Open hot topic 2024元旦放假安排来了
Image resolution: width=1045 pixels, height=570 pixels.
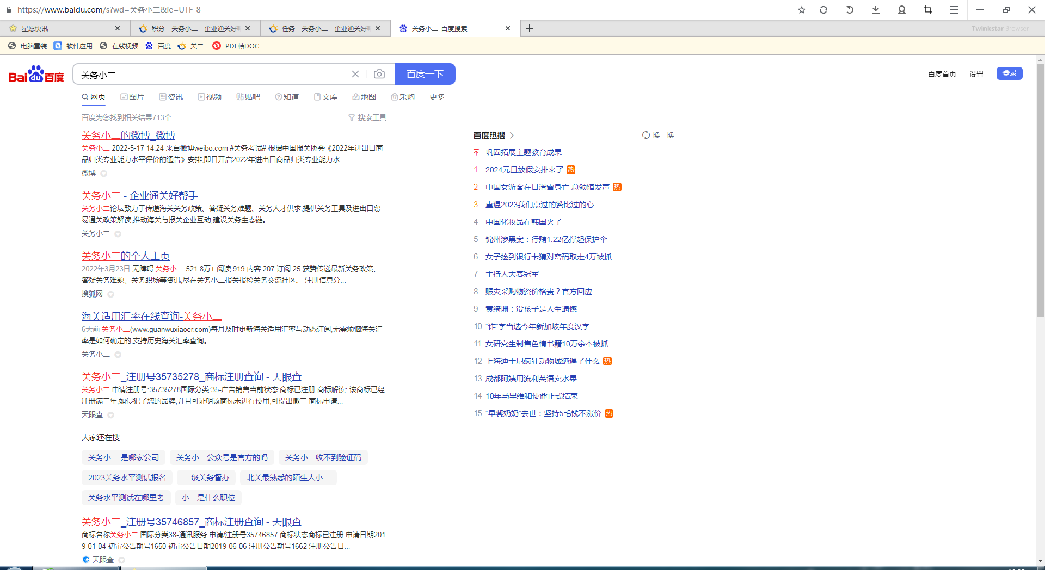(524, 170)
